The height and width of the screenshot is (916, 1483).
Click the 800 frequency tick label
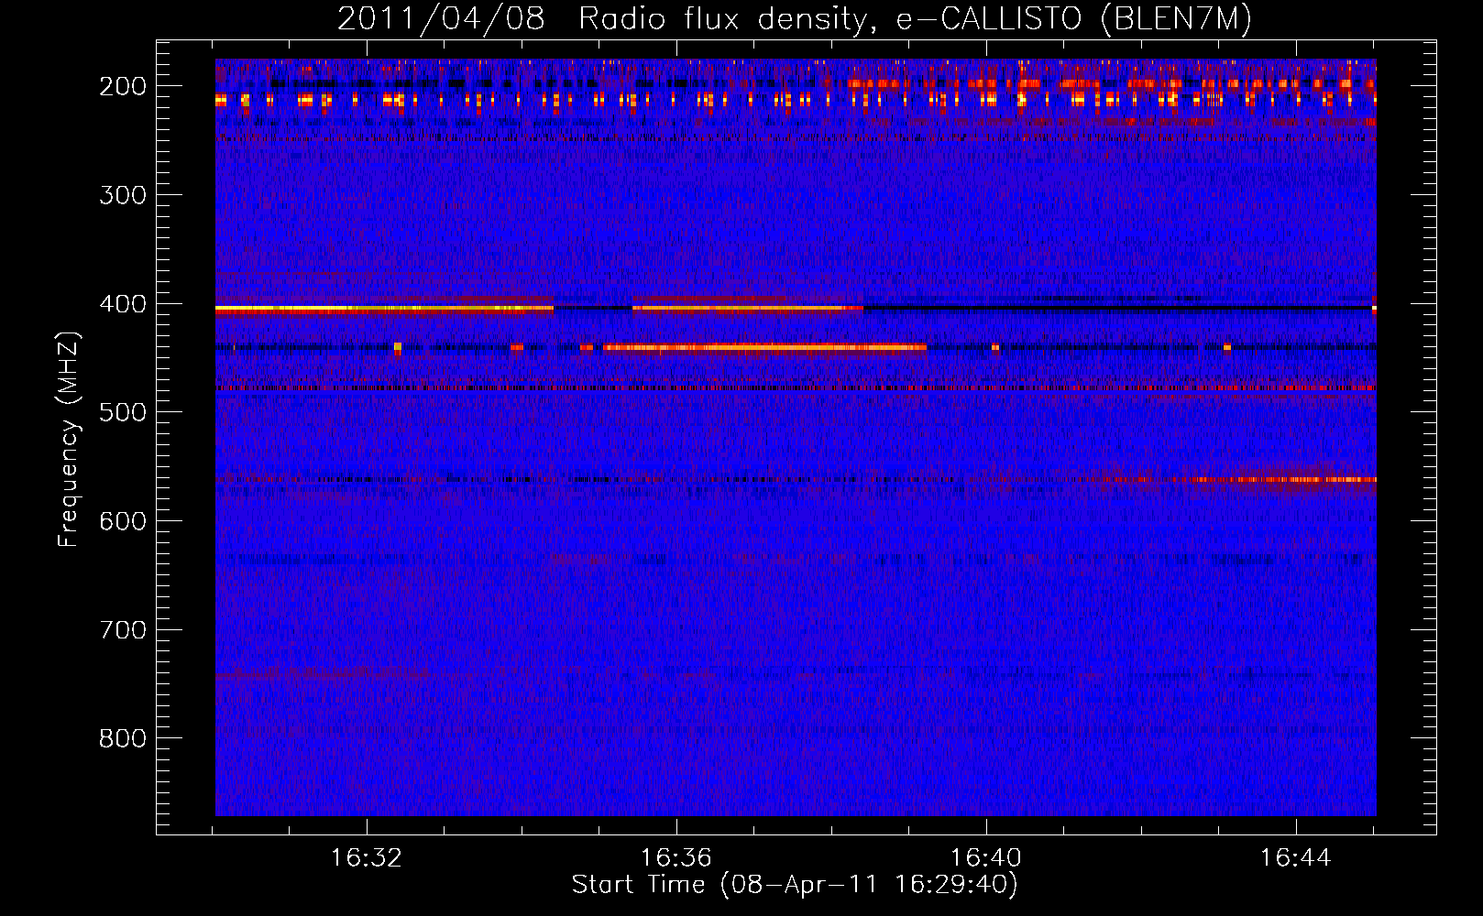(122, 738)
